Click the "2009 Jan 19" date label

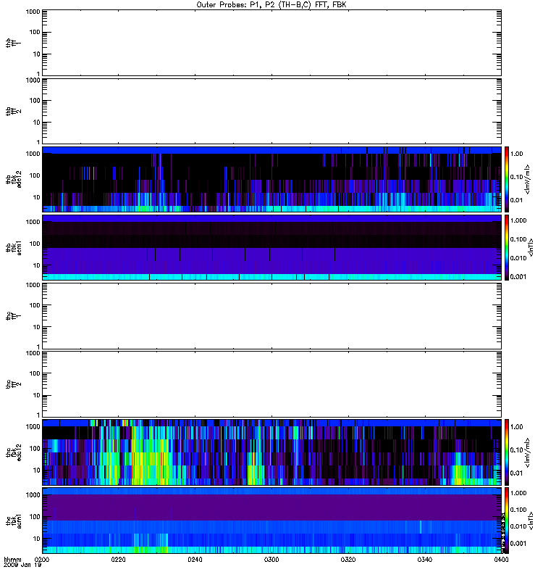pos(22,565)
